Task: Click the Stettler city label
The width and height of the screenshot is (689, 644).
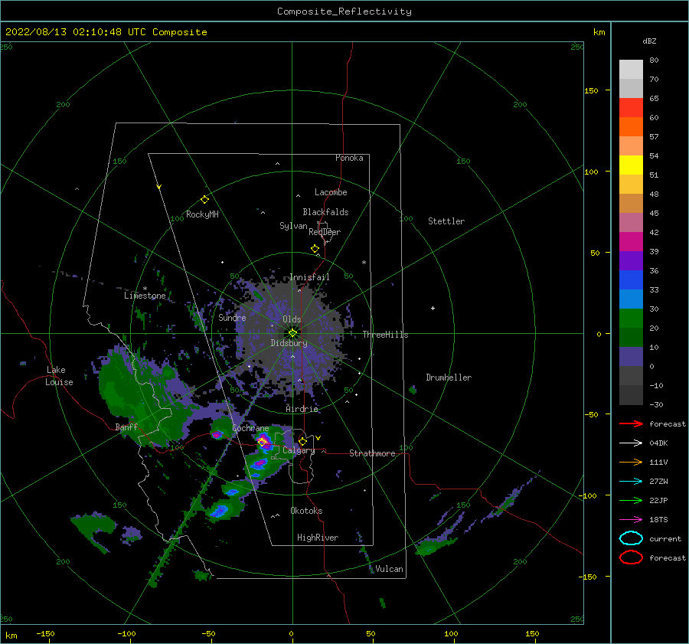Action: click(446, 221)
